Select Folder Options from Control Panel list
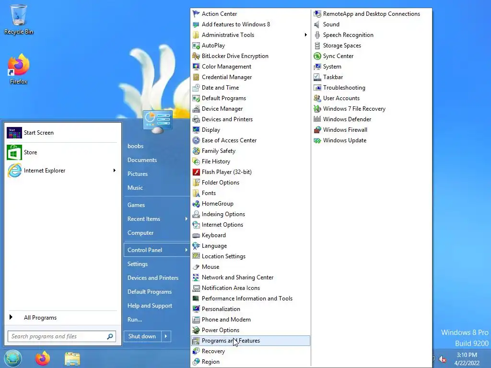Screen dimensions: 491x368 [x=250, y=183]
